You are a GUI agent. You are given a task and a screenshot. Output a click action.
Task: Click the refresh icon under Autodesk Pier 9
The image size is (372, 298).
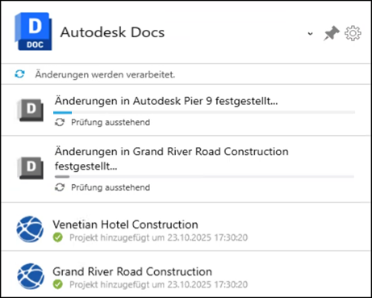point(60,122)
